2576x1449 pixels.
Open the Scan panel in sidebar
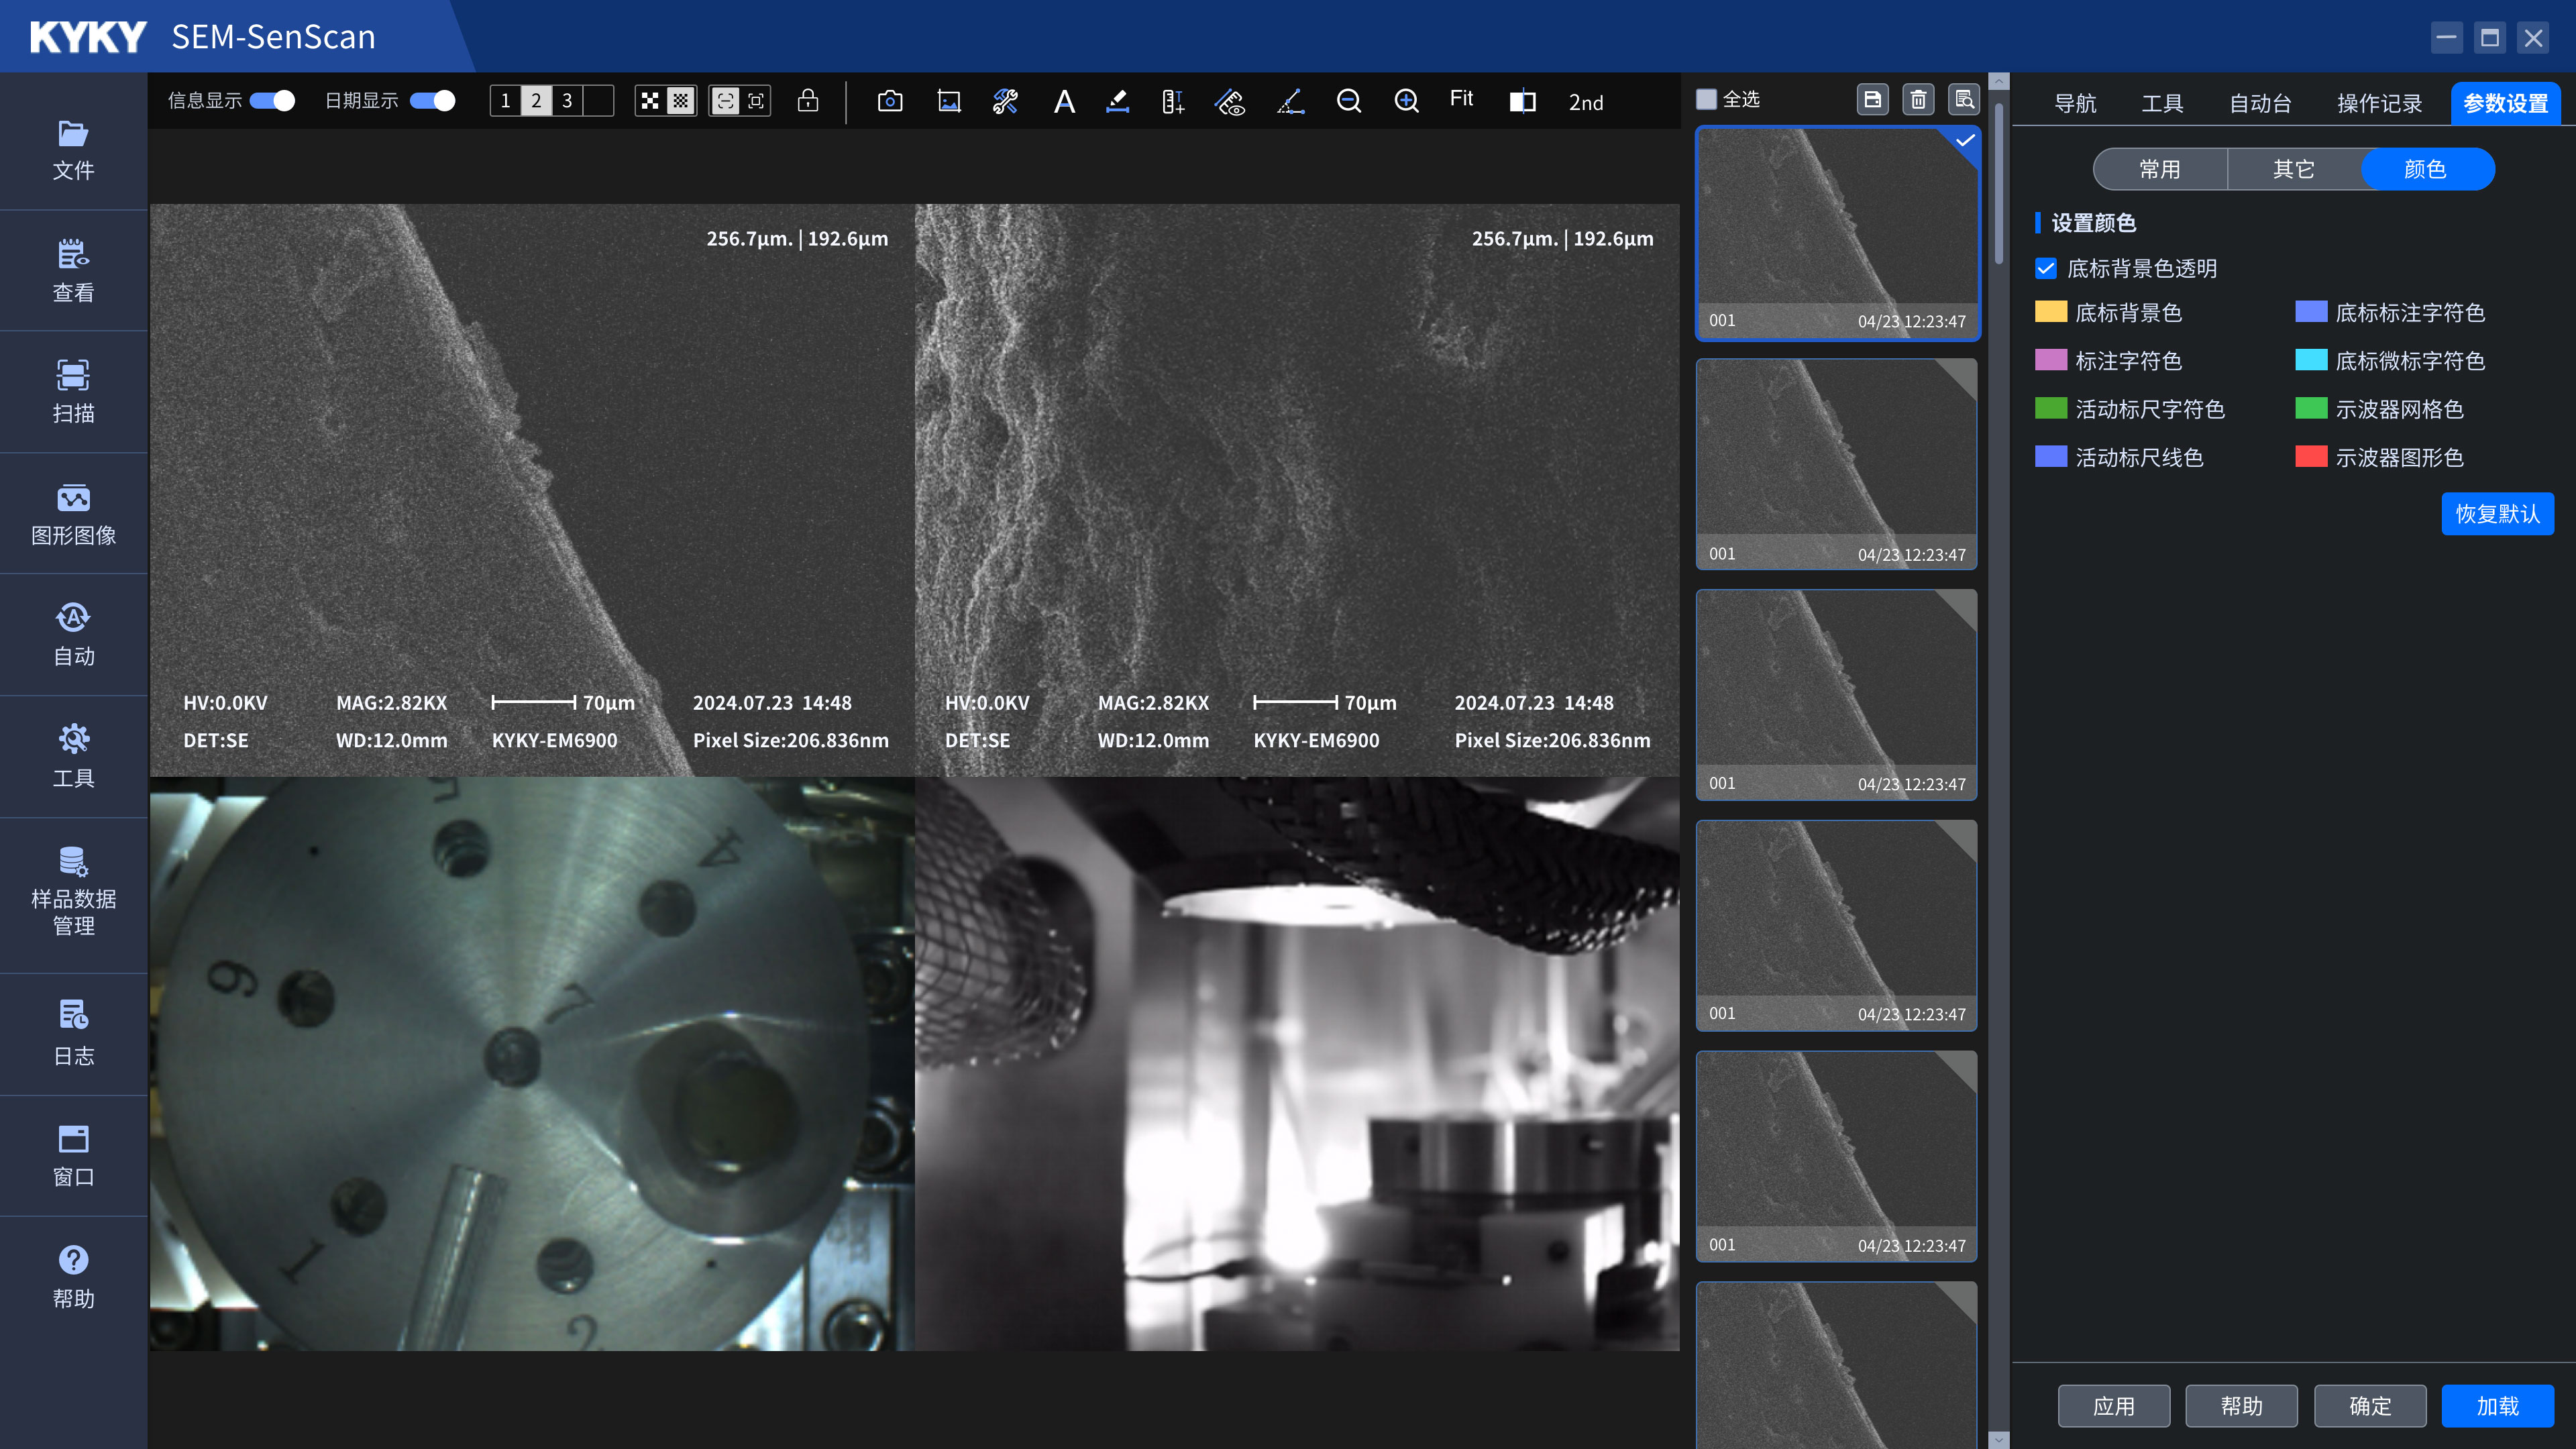pyautogui.click(x=73, y=391)
